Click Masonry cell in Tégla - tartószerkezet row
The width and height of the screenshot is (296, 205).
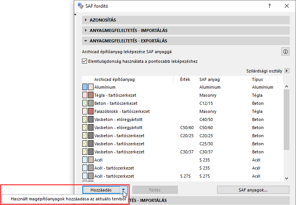[208, 95]
